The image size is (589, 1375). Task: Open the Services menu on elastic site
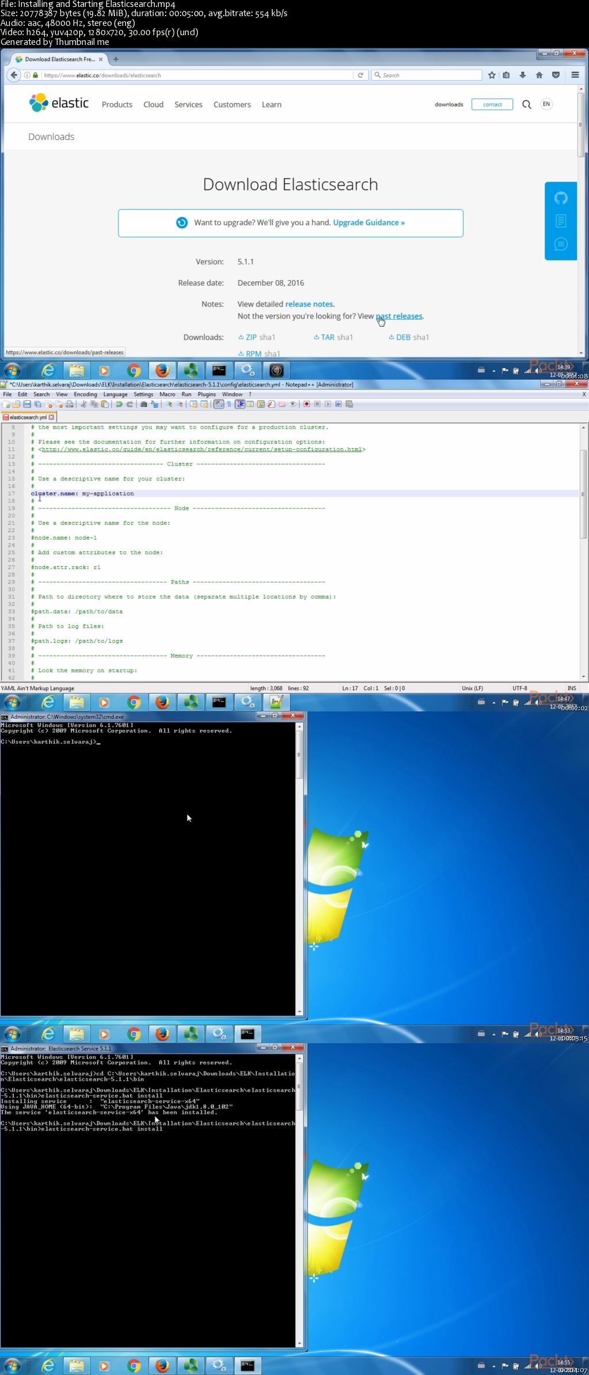188,104
